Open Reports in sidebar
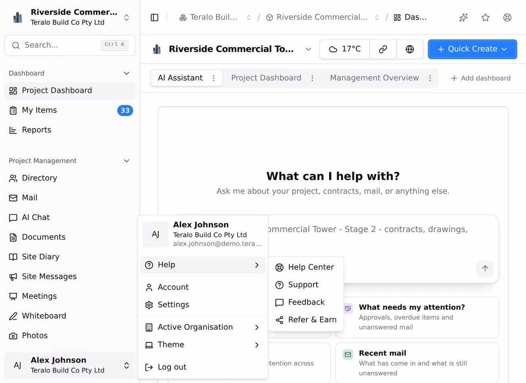Image resolution: width=526 pixels, height=383 pixels. point(70,130)
